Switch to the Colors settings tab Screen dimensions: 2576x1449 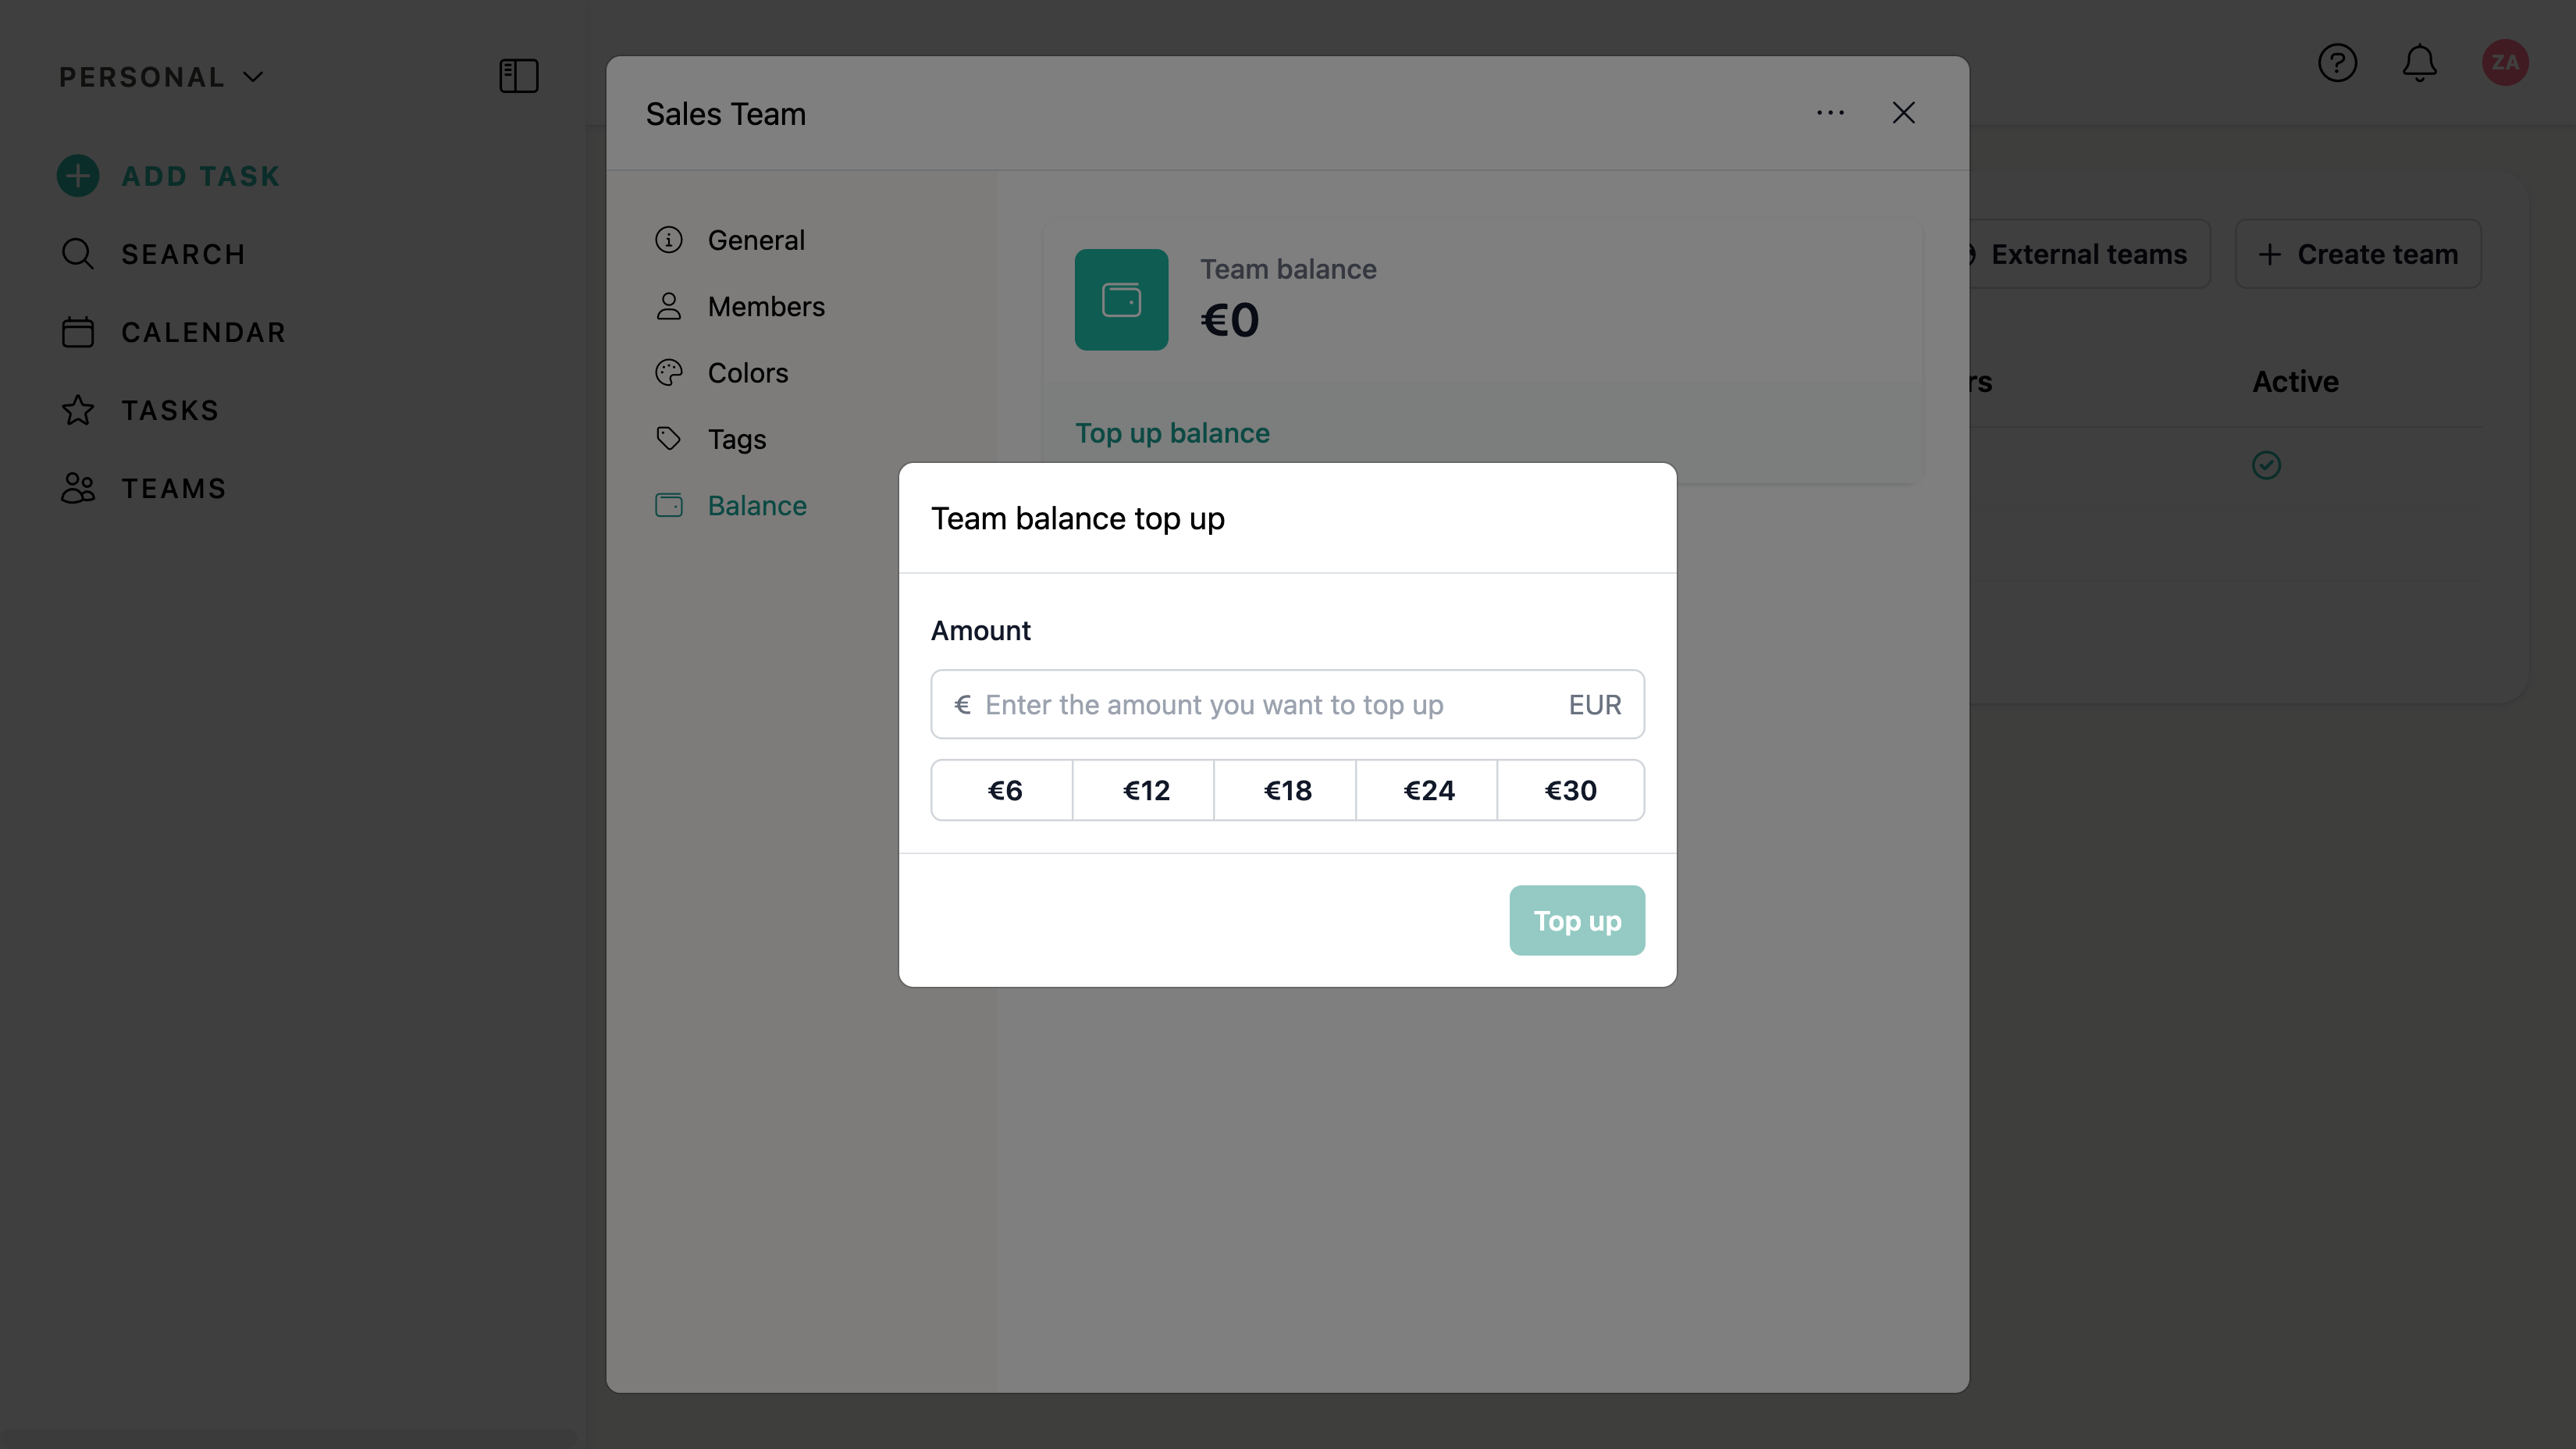[x=747, y=373]
